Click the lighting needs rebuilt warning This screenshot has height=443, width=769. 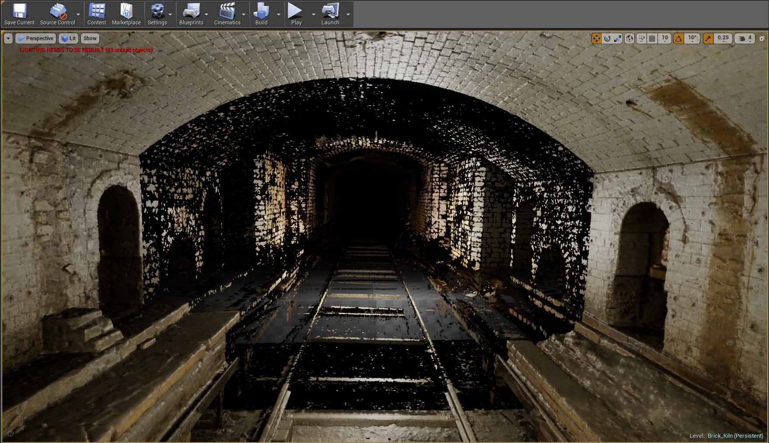click(x=86, y=50)
